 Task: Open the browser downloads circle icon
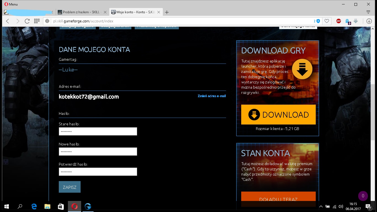(369, 21)
